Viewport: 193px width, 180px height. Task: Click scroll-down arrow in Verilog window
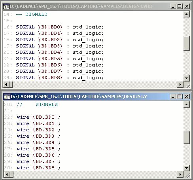coord(187,168)
